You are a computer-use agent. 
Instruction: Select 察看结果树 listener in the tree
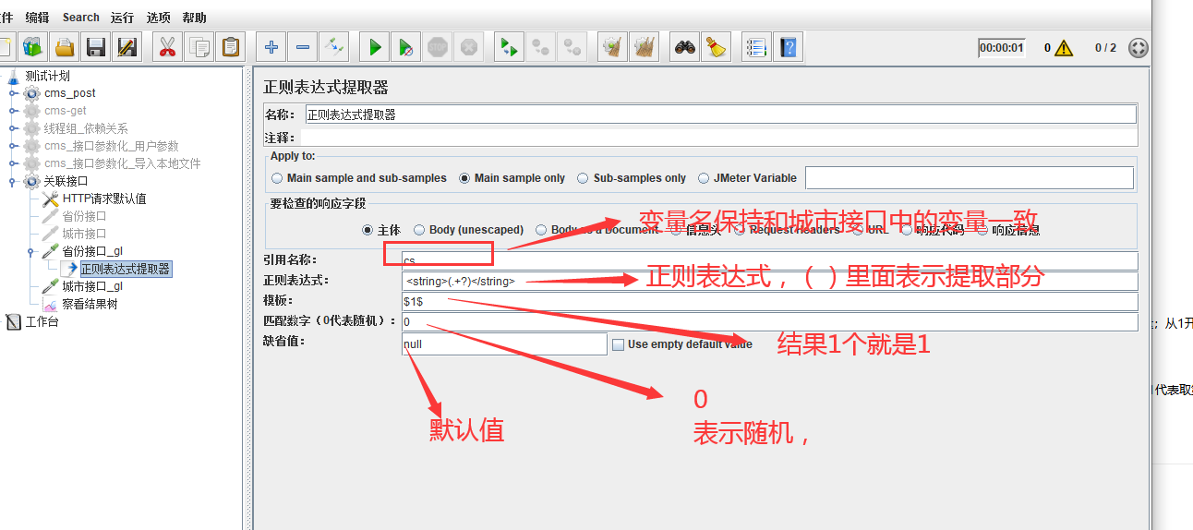click(90, 304)
